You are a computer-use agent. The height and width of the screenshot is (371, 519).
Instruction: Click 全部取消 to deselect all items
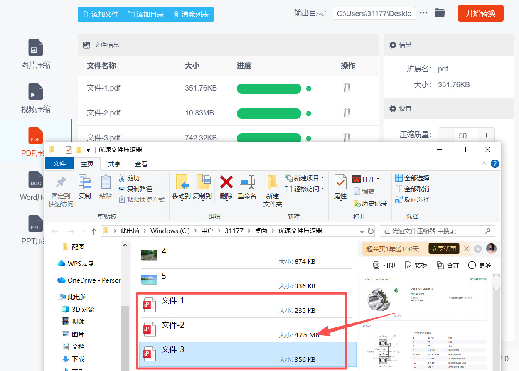click(x=412, y=189)
